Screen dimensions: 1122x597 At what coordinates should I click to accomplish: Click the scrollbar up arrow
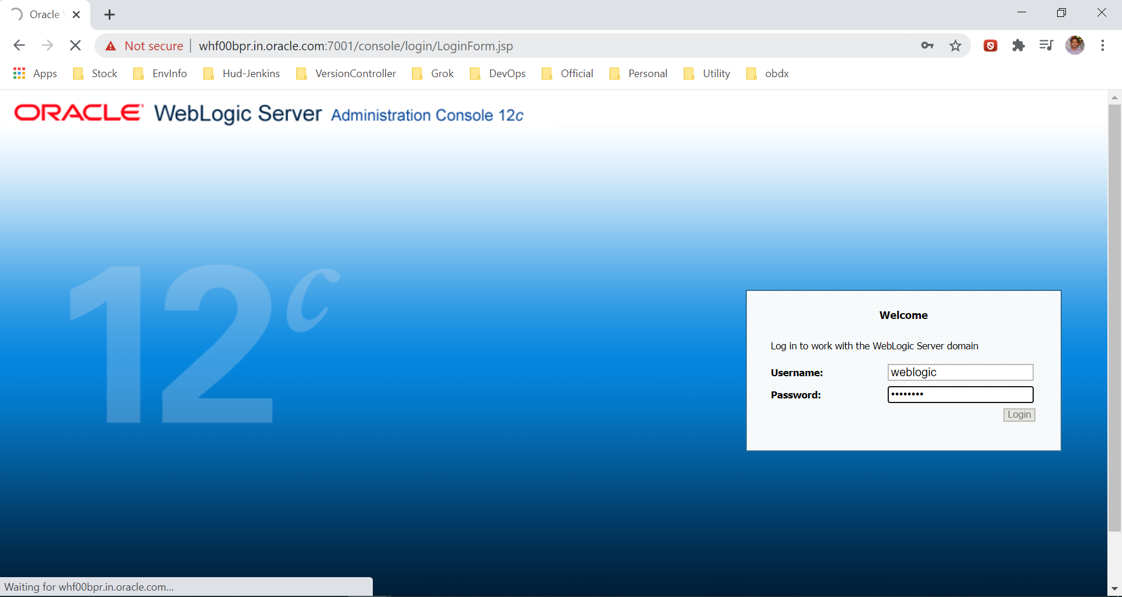1114,98
